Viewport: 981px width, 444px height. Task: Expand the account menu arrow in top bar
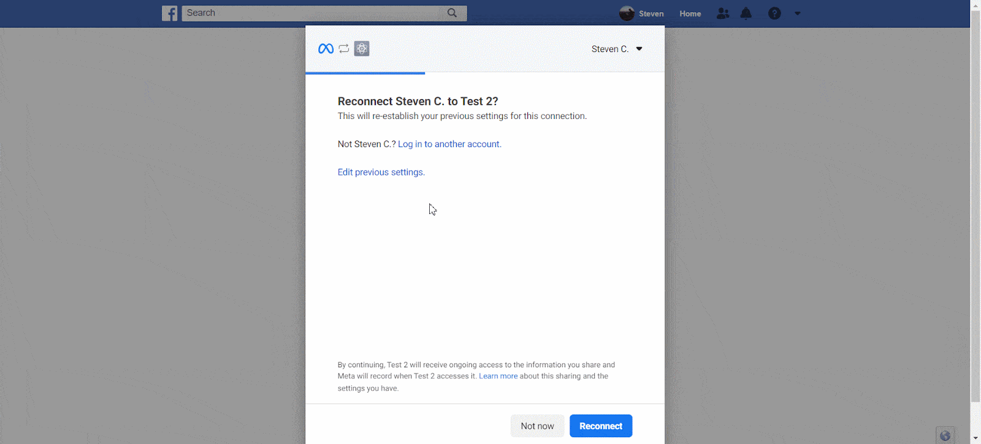[798, 13]
